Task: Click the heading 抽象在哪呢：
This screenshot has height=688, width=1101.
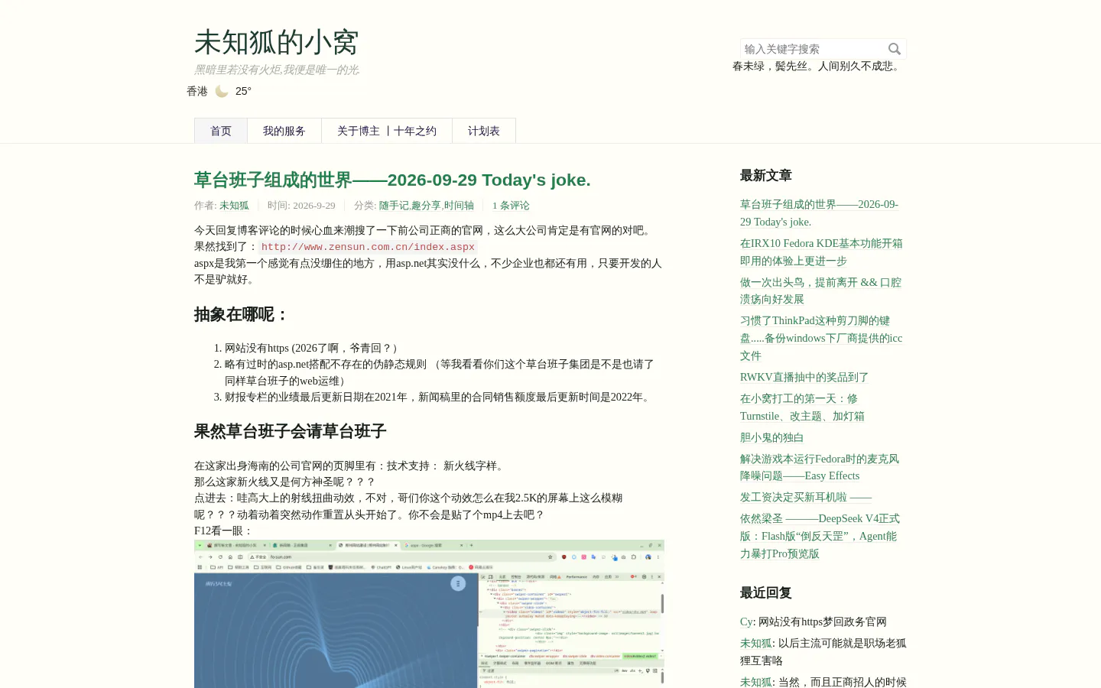Action: pyautogui.click(x=242, y=314)
